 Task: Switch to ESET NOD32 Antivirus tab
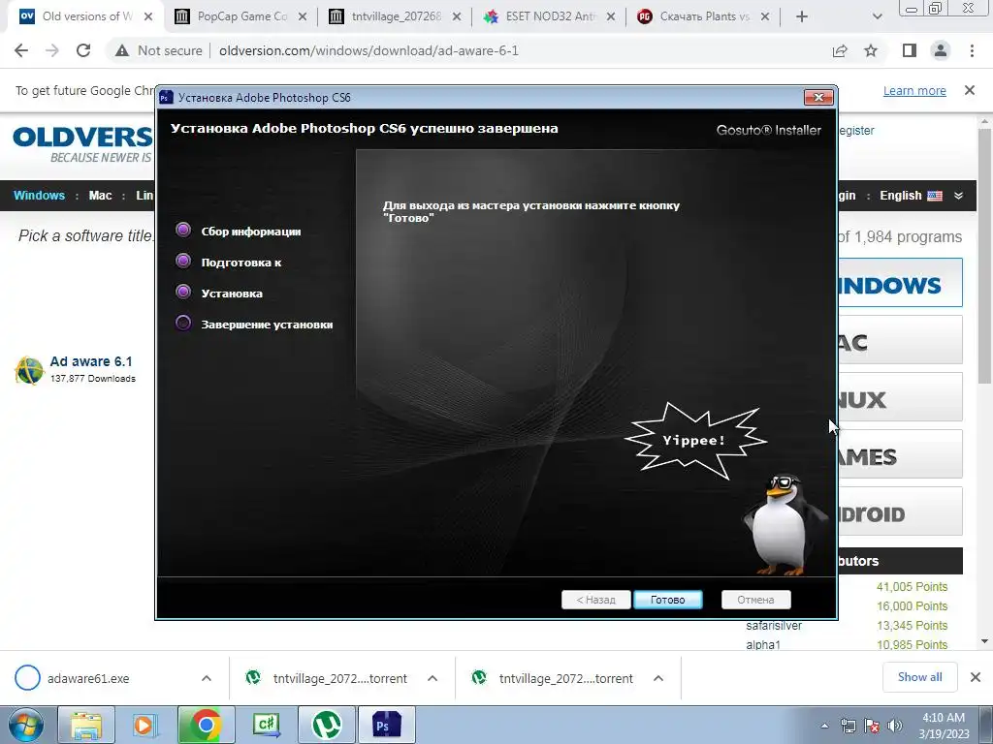point(550,16)
